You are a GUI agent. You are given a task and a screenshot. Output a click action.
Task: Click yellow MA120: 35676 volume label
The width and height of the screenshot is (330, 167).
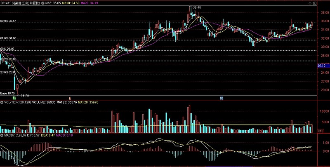click(88, 102)
